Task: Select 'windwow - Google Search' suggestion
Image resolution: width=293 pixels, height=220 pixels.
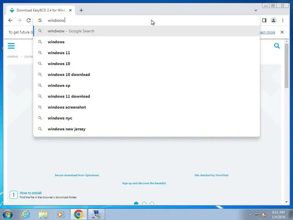Action: [x=146, y=31]
